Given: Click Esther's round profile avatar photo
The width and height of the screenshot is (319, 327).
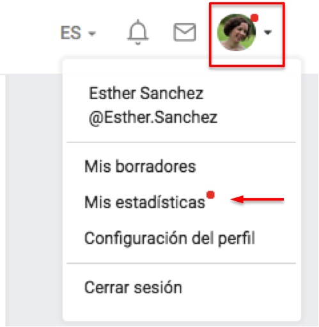Looking at the screenshot, I should point(237,33).
